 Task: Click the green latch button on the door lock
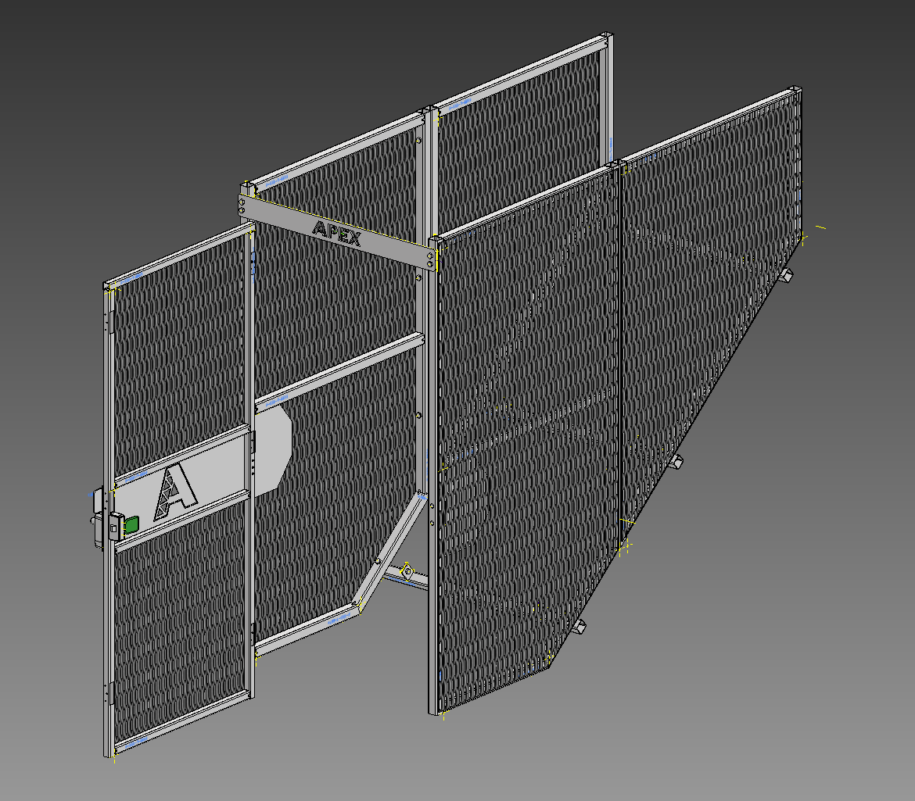[x=131, y=524]
